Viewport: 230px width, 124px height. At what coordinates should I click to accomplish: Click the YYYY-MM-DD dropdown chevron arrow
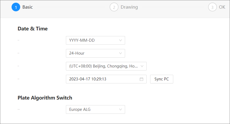tap(121, 40)
